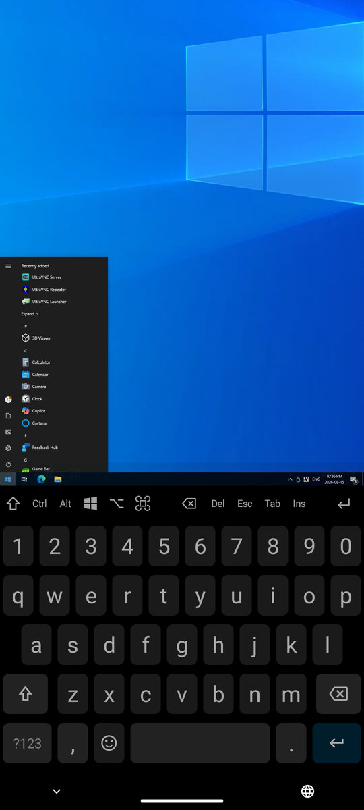This screenshot has height=810, width=364.
Task: Select the G letter group header
Action: point(26,460)
